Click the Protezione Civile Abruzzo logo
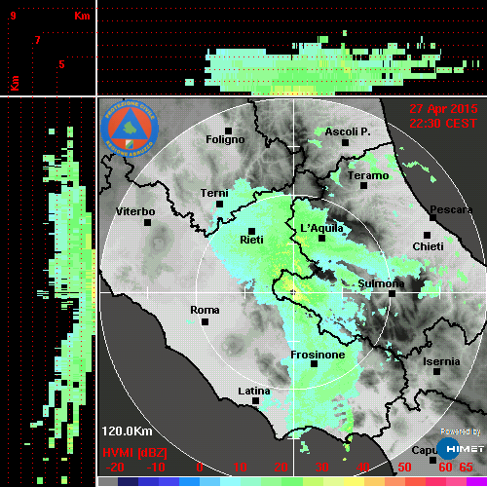Viewport: 487px width, 487px height. click(130, 129)
